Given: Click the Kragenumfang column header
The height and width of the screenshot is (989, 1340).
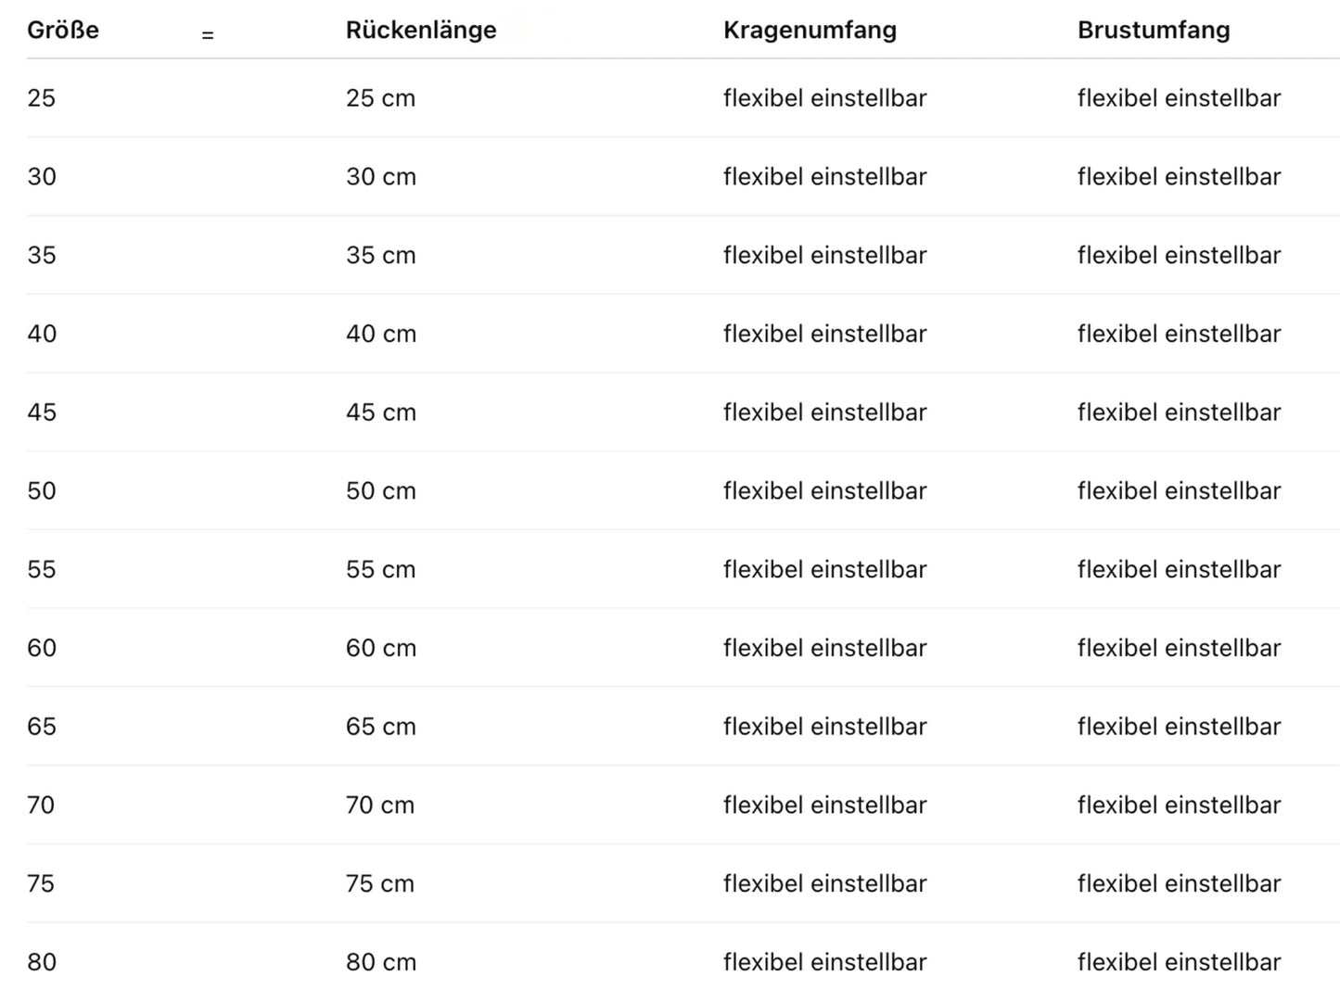Looking at the screenshot, I should coord(810,30).
